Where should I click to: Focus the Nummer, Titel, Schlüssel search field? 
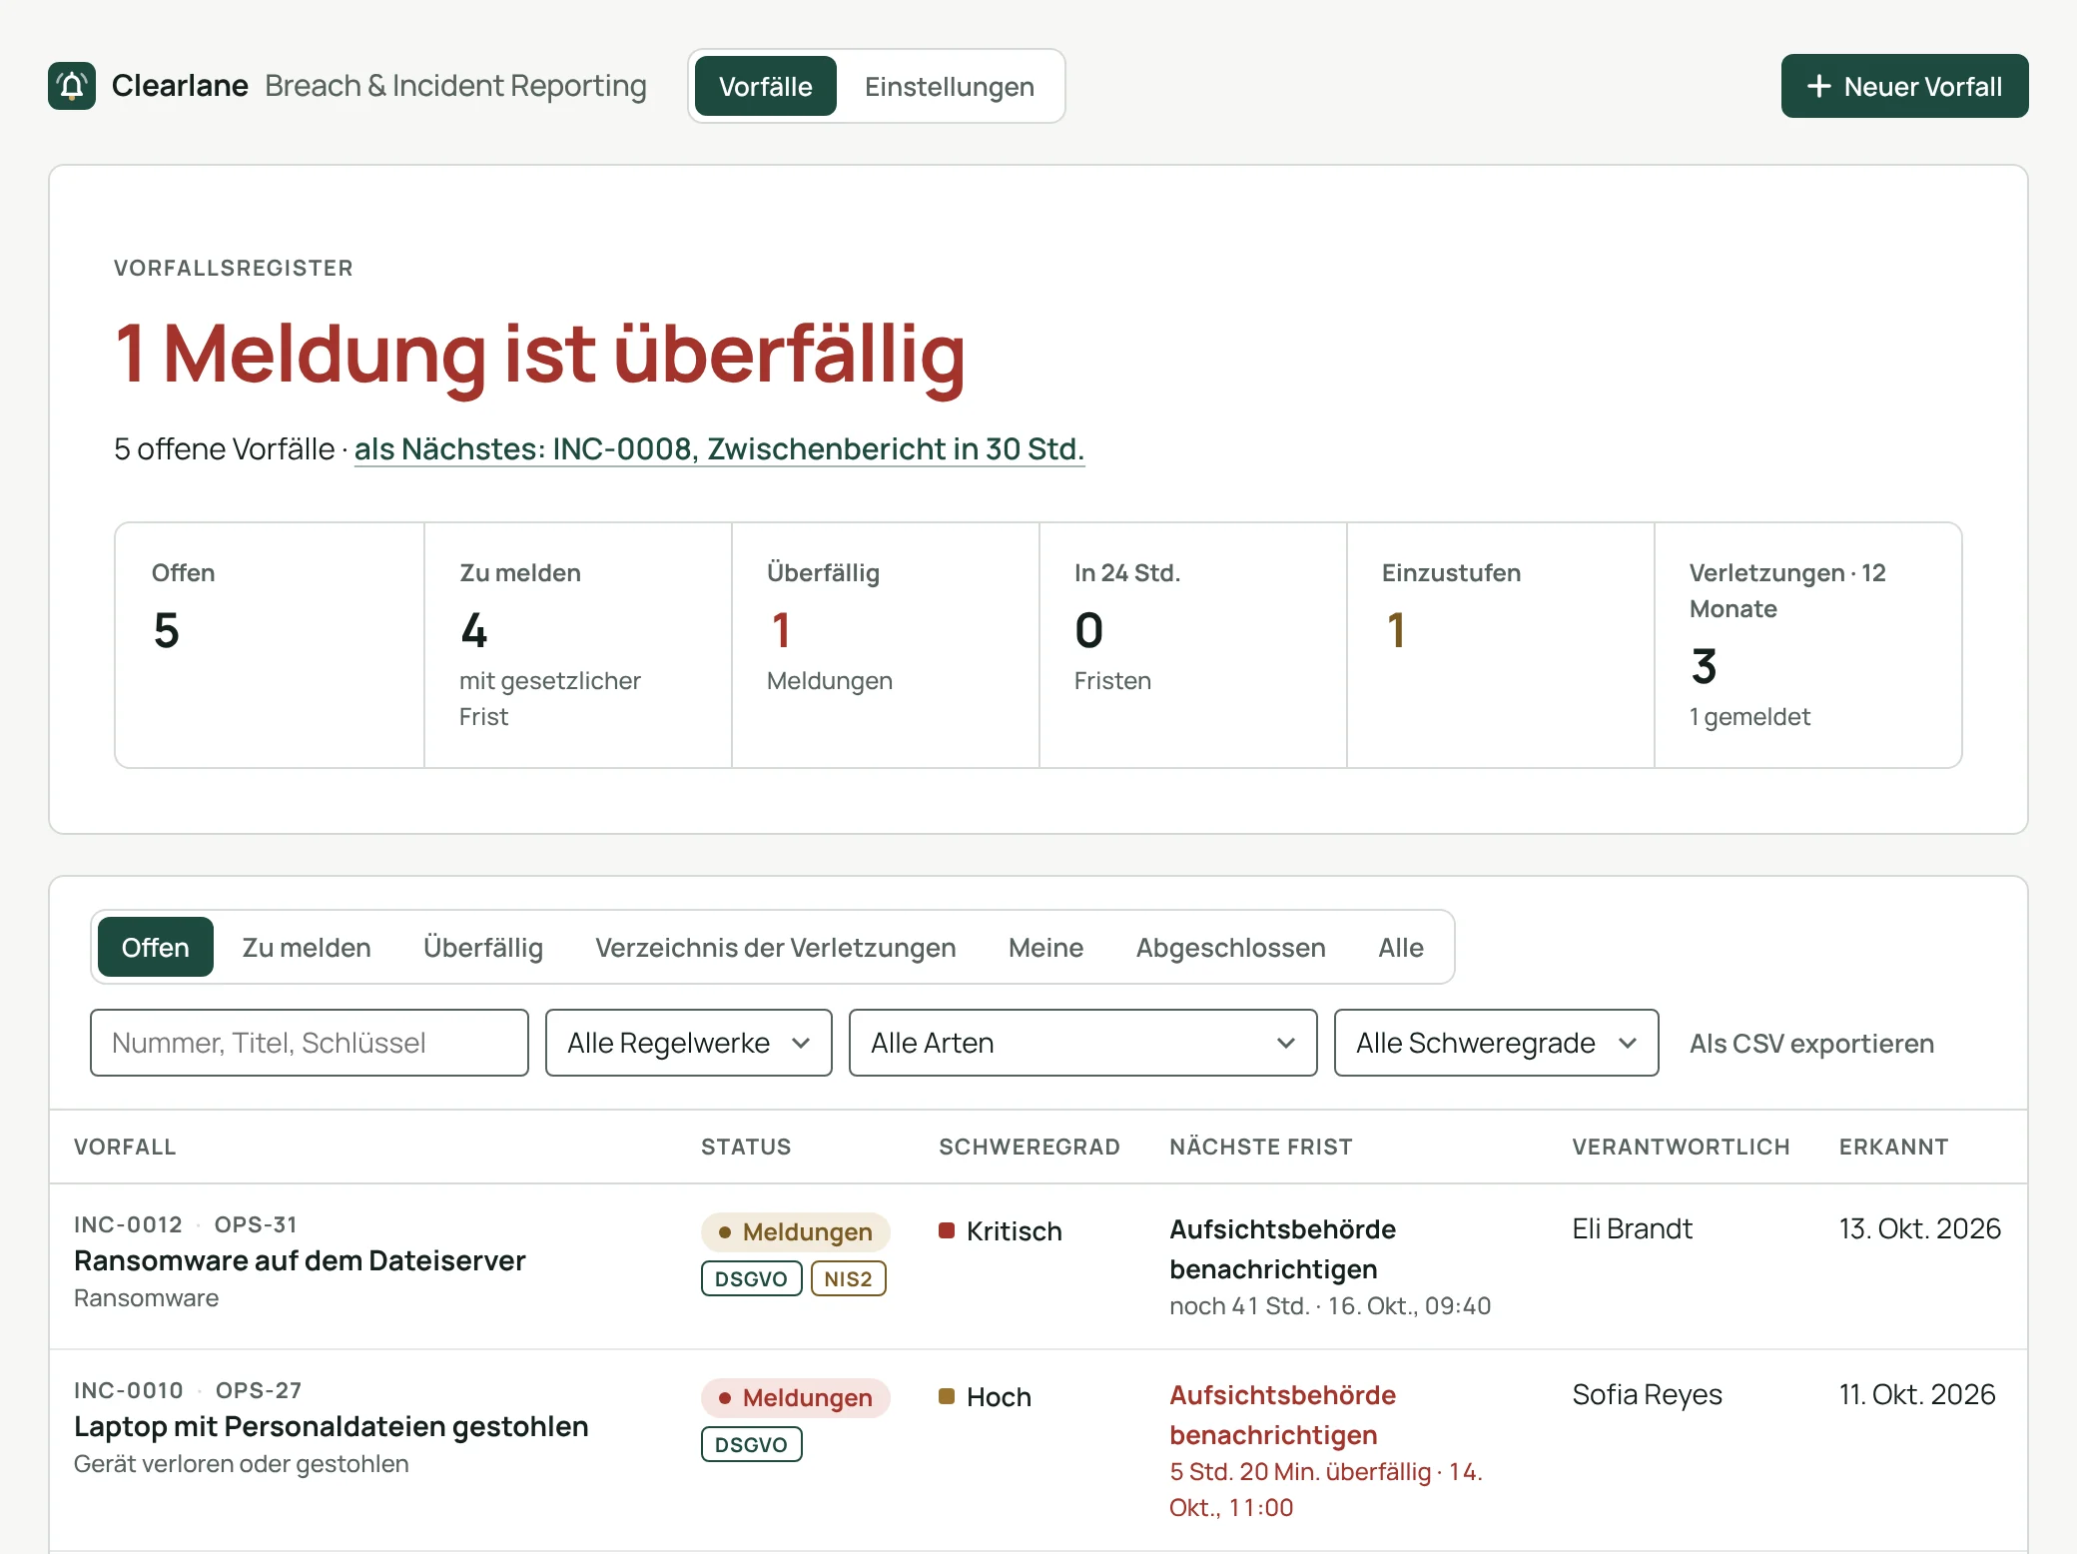310,1043
